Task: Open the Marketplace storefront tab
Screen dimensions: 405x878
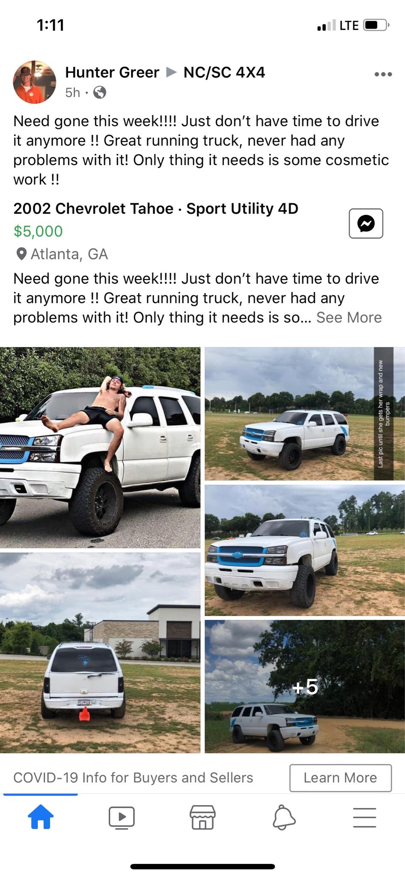Action: (202, 817)
